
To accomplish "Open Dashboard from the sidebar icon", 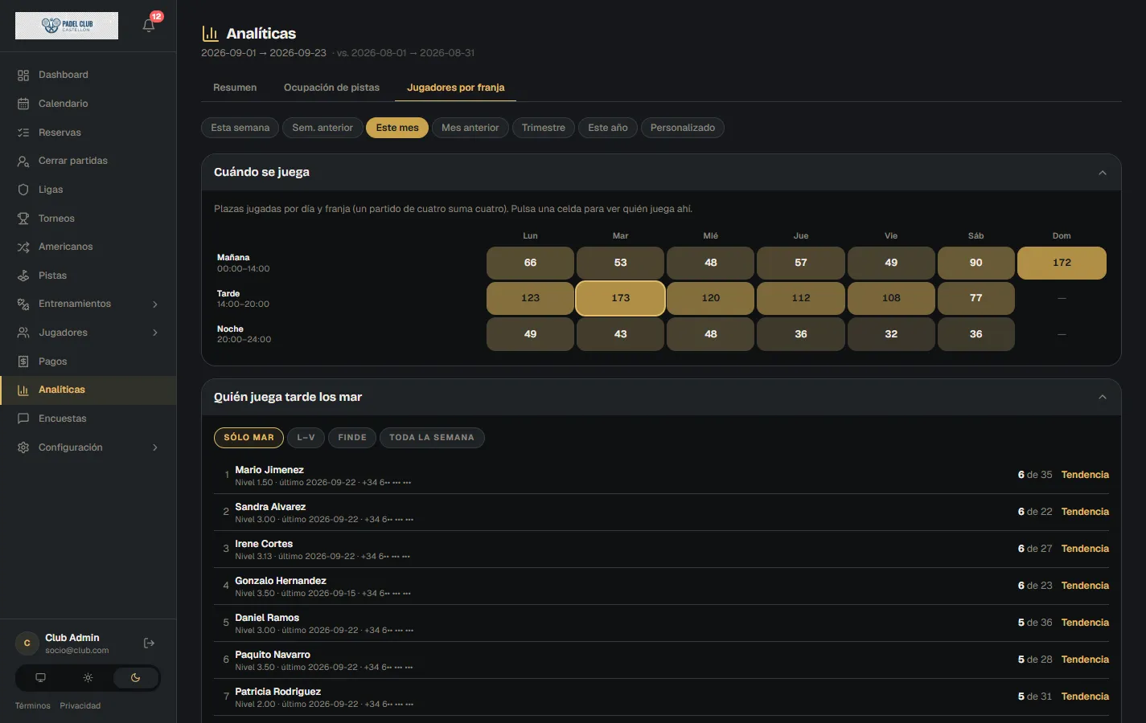I will point(23,75).
